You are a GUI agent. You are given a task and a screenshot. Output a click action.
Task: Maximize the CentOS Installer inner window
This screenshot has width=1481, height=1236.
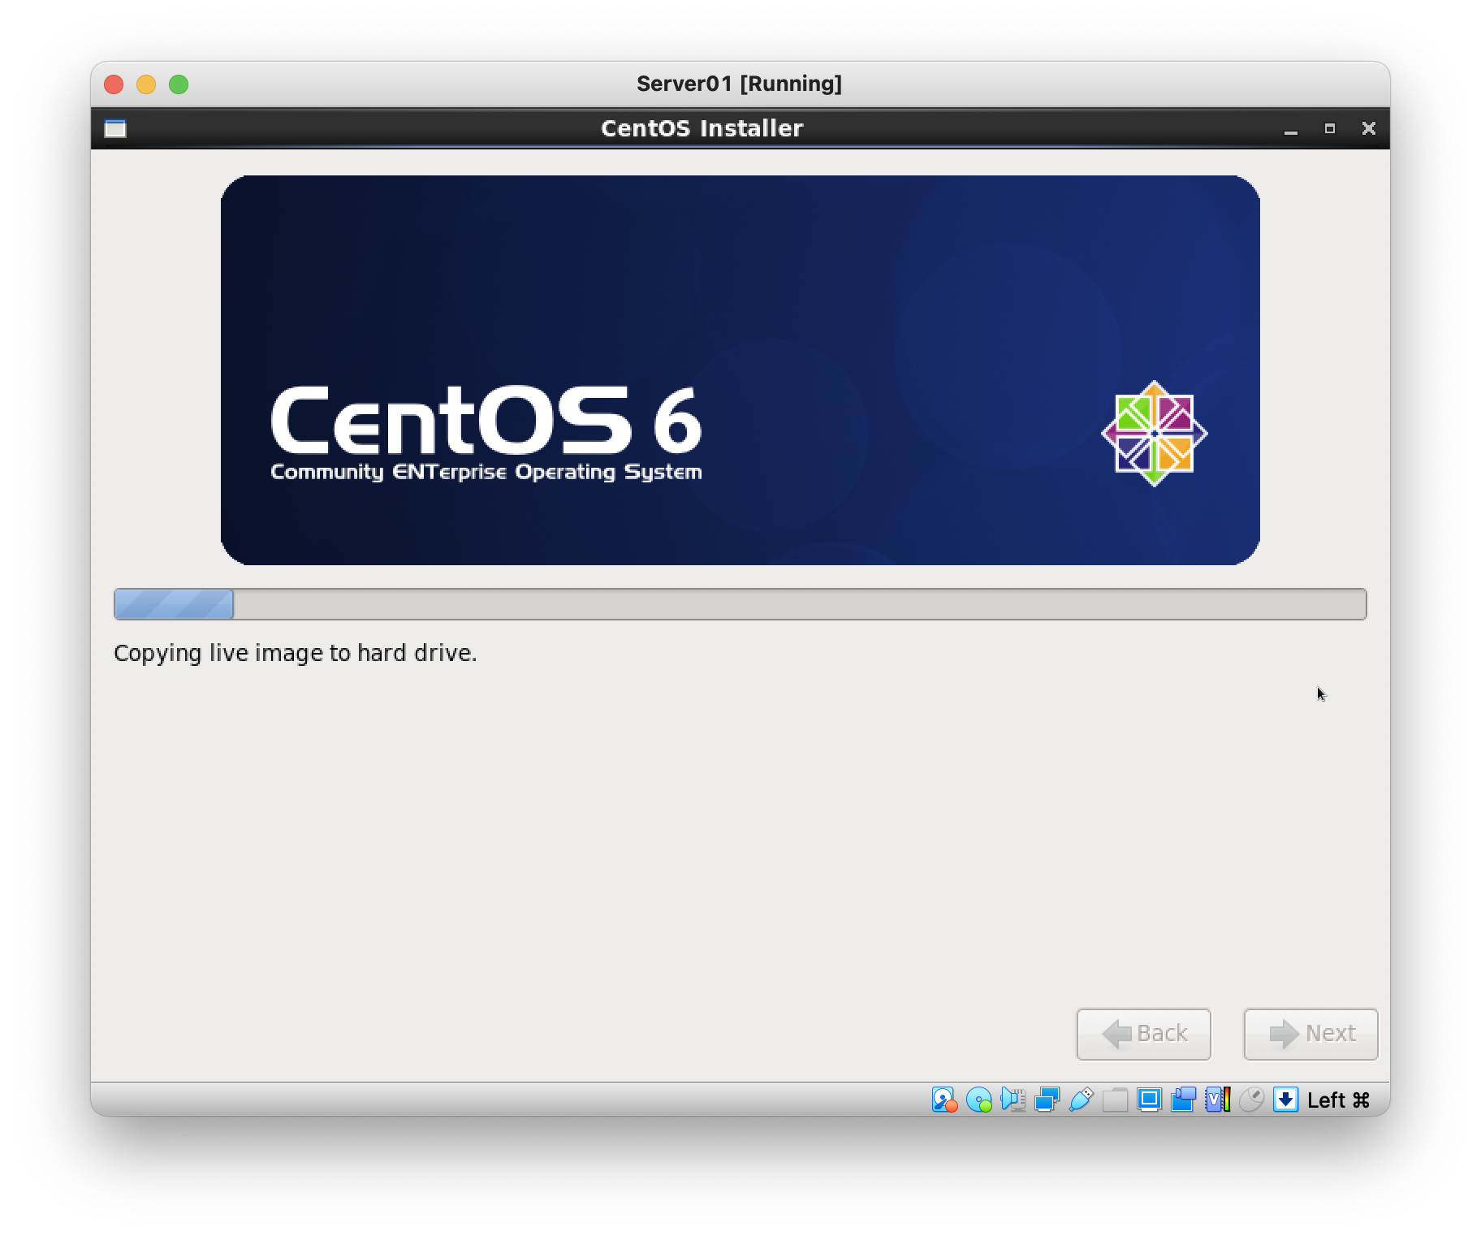[1330, 128]
